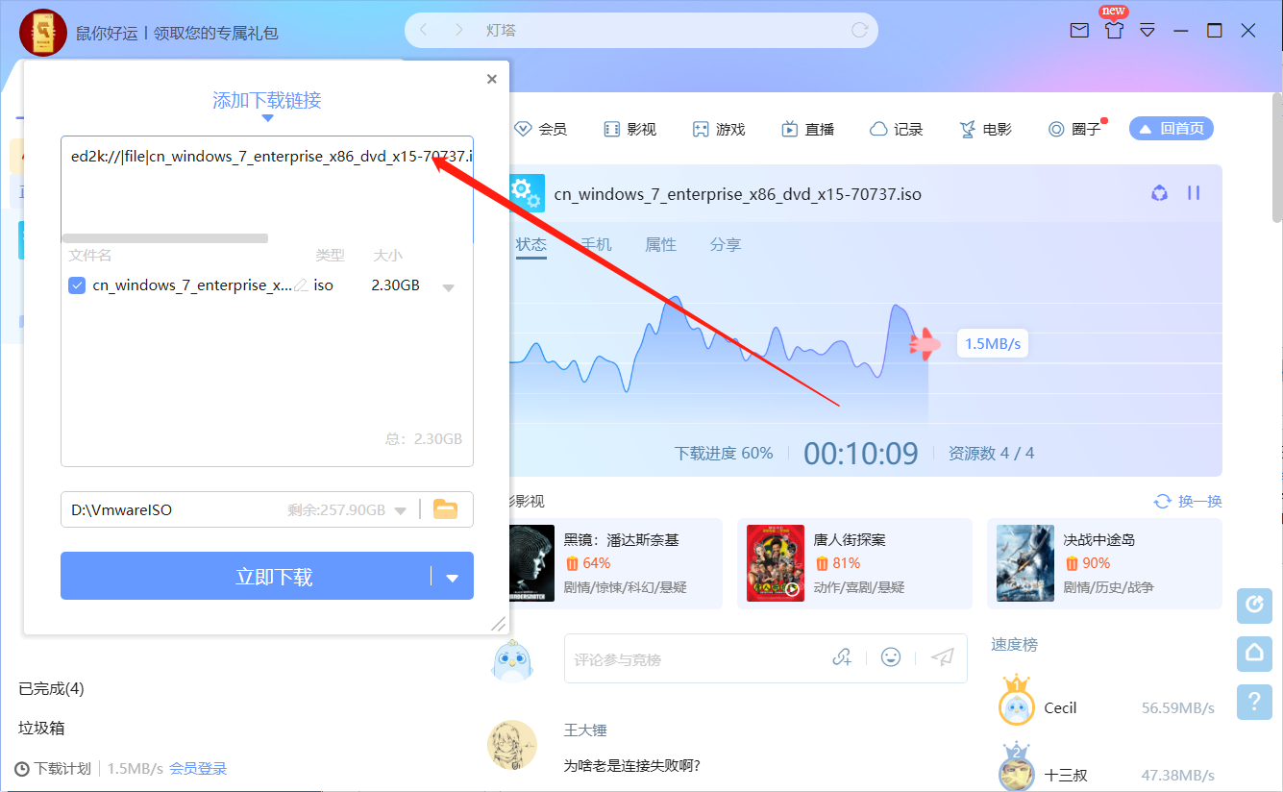The width and height of the screenshot is (1283, 792).
Task: Pause the ISO download
Action: [1194, 192]
